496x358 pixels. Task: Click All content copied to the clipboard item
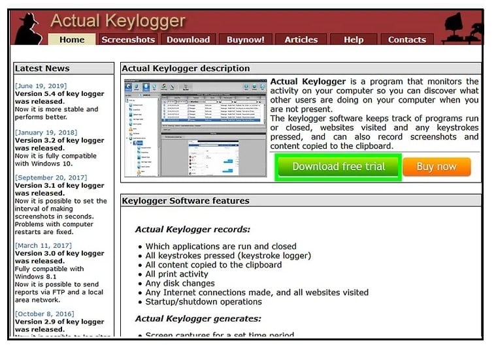[214, 265]
